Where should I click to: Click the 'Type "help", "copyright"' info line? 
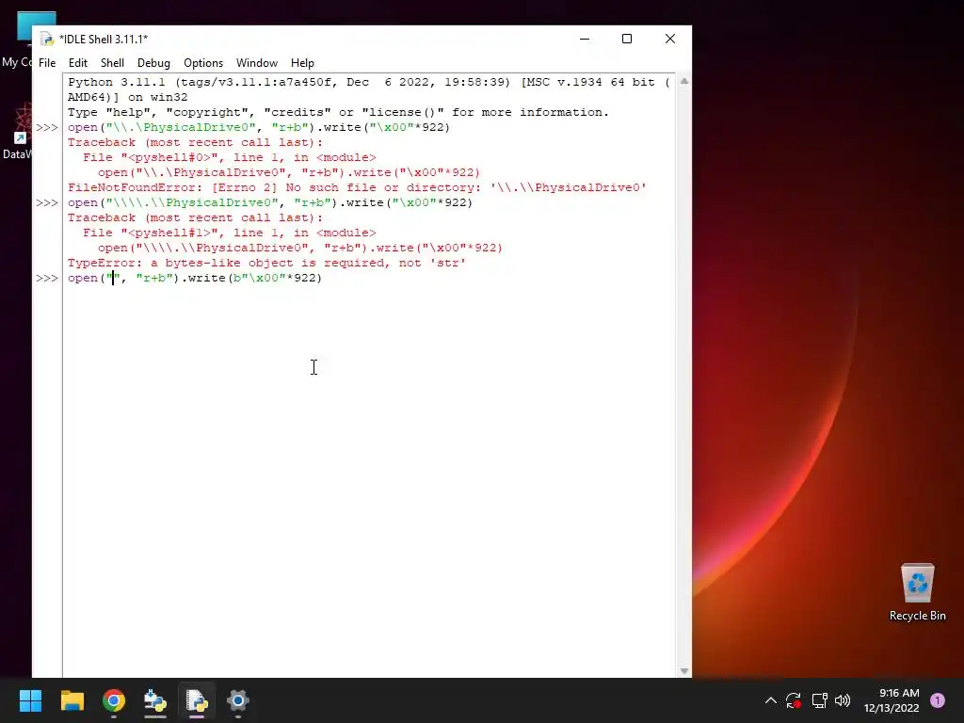pos(338,113)
